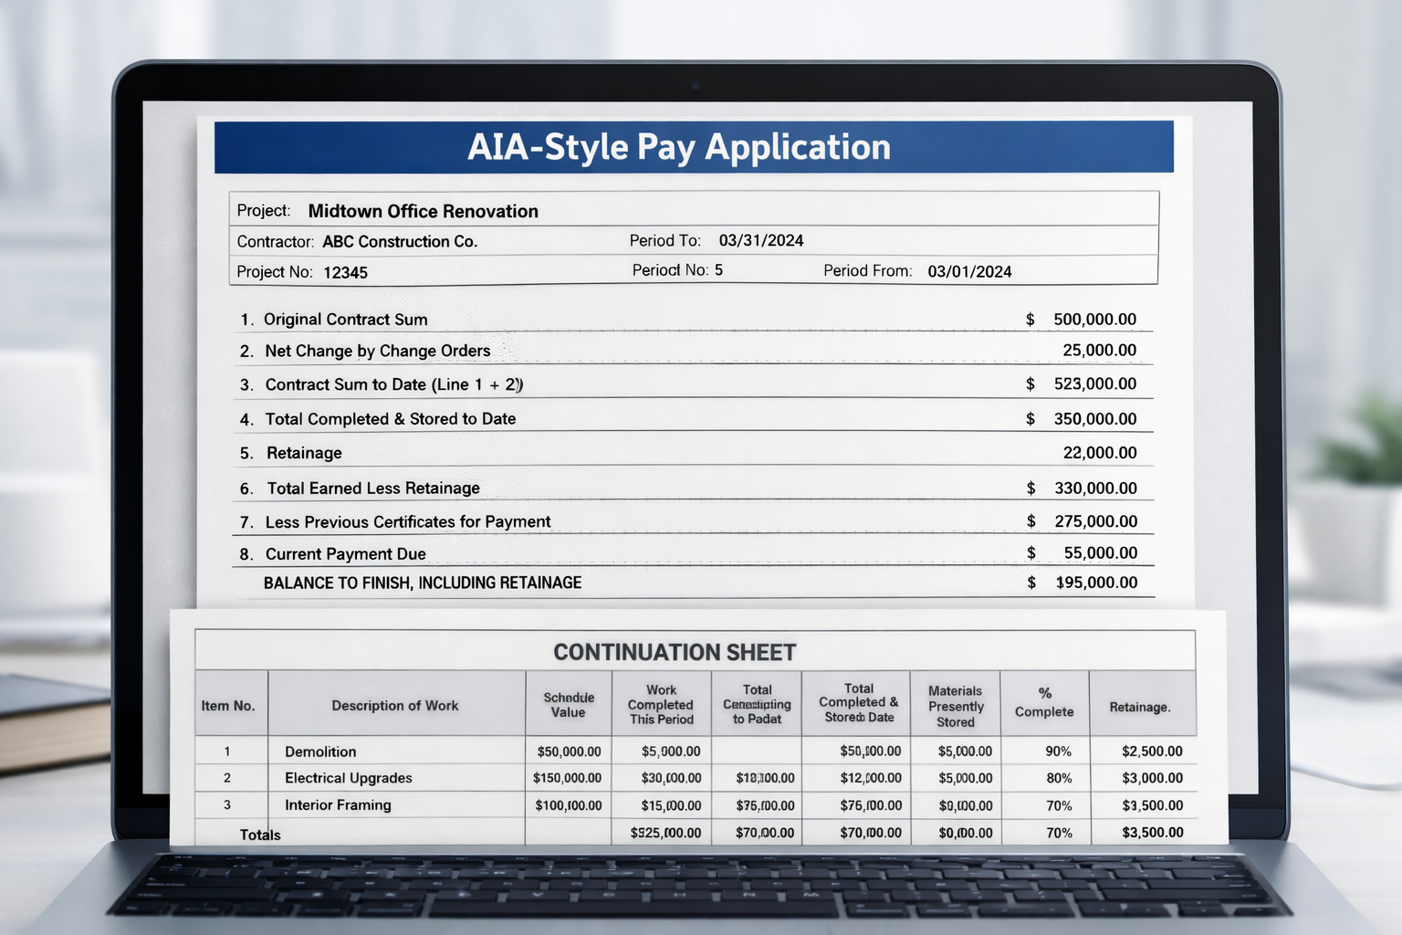Click the Period From date 03/01/2024

click(x=970, y=271)
